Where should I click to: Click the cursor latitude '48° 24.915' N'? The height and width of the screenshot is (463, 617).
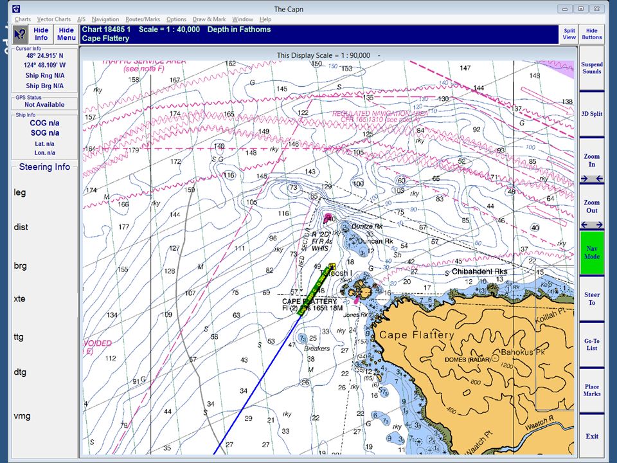(x=44, y=56)
